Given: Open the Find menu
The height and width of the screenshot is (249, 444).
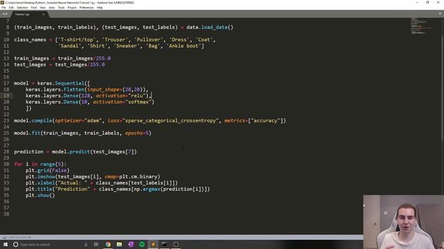Looking at the screenshot, I should pos(34,8).
